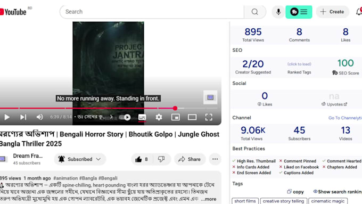Image resolution: width=362 pixels, height=204 pixels.
Task: Load ranked tags via (click to load)
Action: click(299, 64)
